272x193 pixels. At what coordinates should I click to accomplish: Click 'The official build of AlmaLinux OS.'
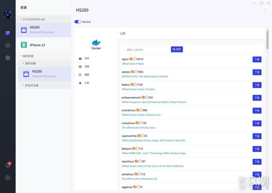(x=140, y=179)
